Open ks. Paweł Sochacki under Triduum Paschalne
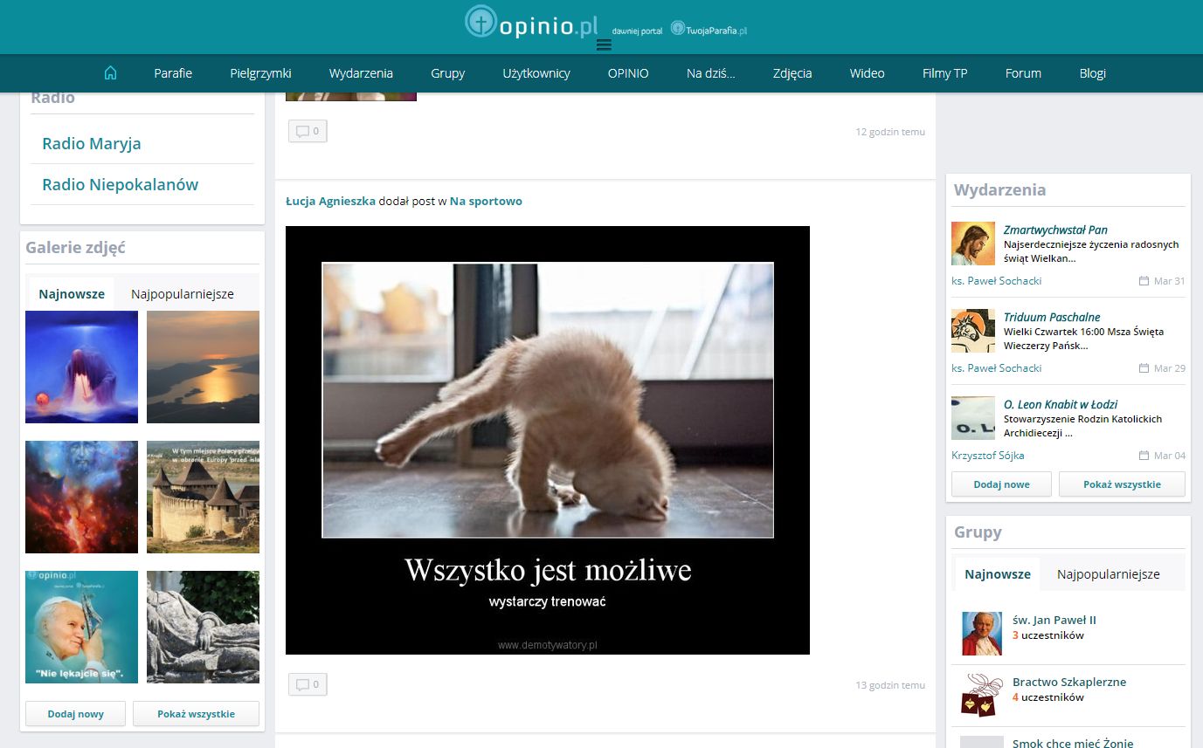This screenshot has height=748, width=1203. pos(996,368)
